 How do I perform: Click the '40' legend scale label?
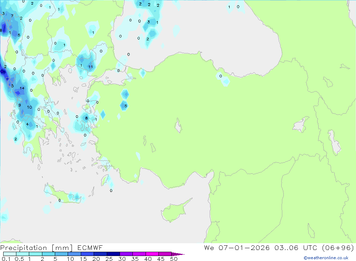click(x=148, y=259)
